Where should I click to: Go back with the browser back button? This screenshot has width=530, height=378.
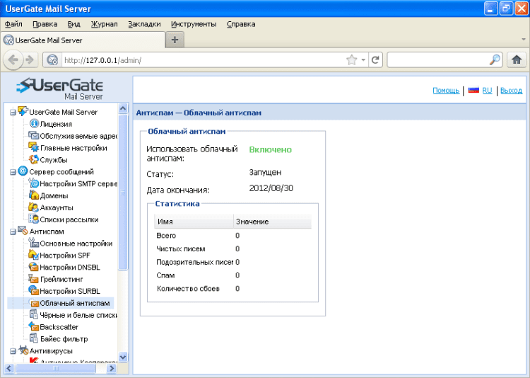pyautogui.click(x=13, y=60)
